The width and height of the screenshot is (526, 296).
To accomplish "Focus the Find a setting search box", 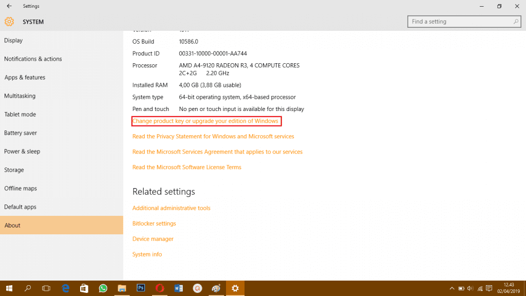I will point(464,22).
